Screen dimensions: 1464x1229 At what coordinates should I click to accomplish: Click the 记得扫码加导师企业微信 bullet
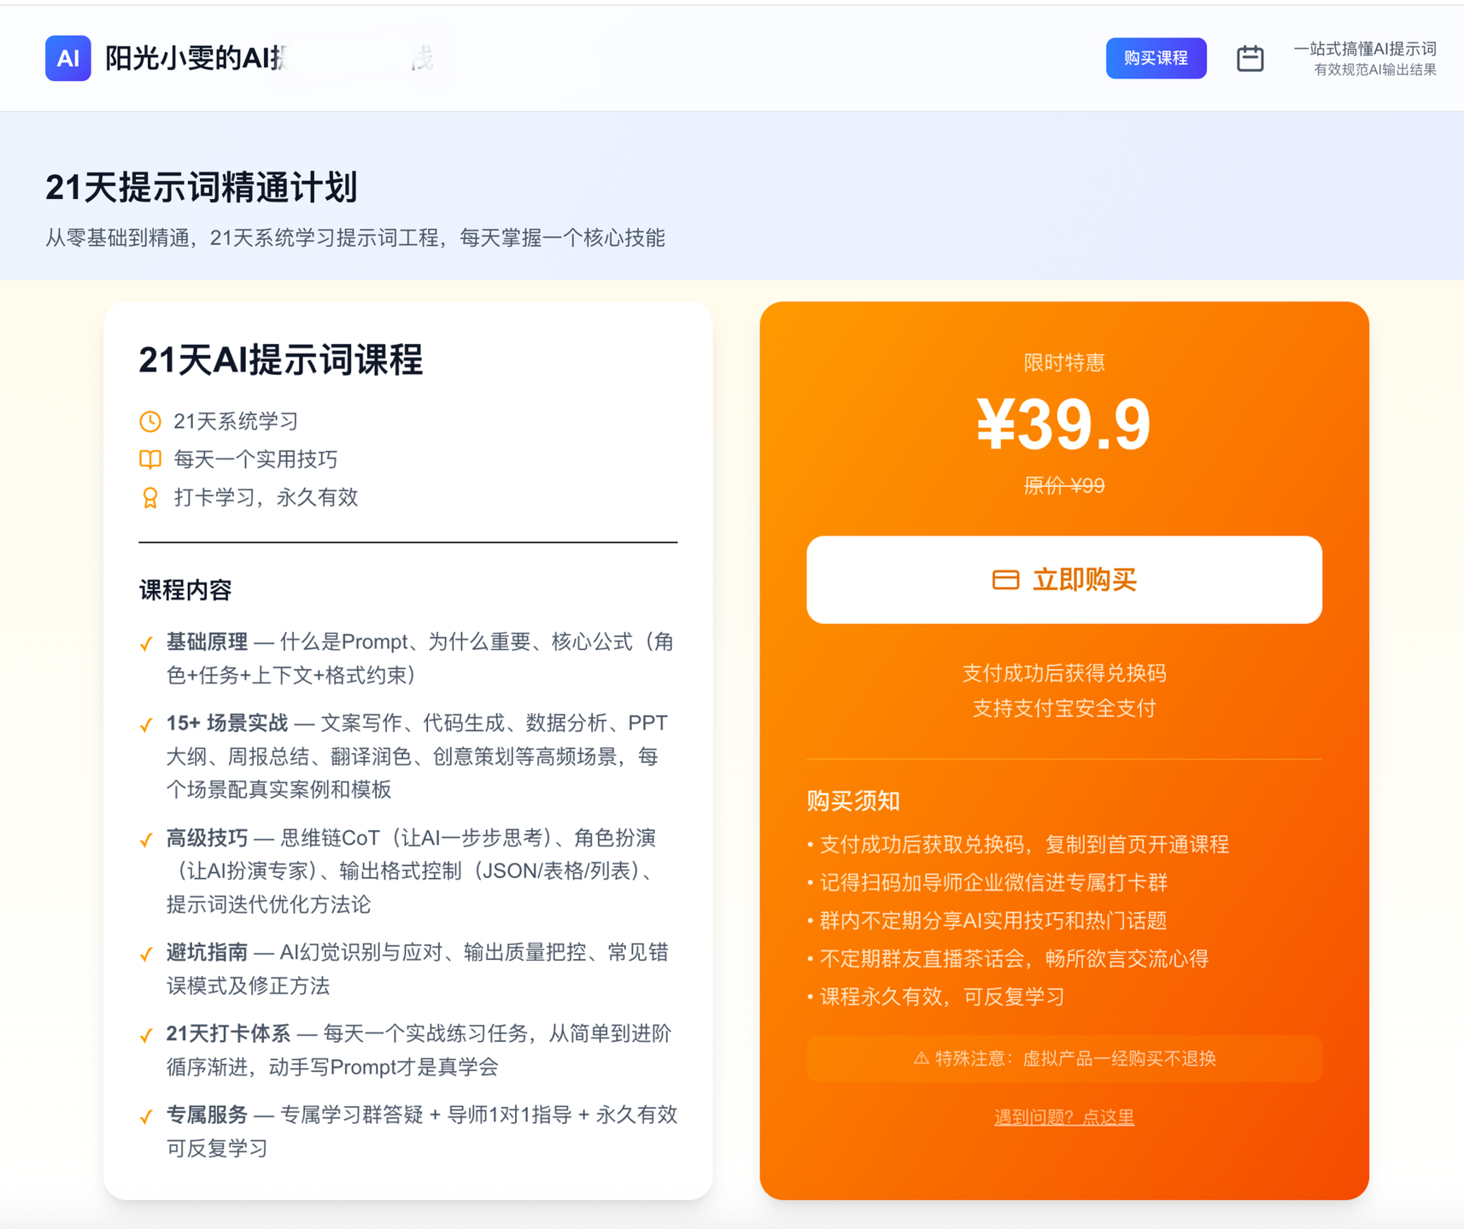pos(987,882)
